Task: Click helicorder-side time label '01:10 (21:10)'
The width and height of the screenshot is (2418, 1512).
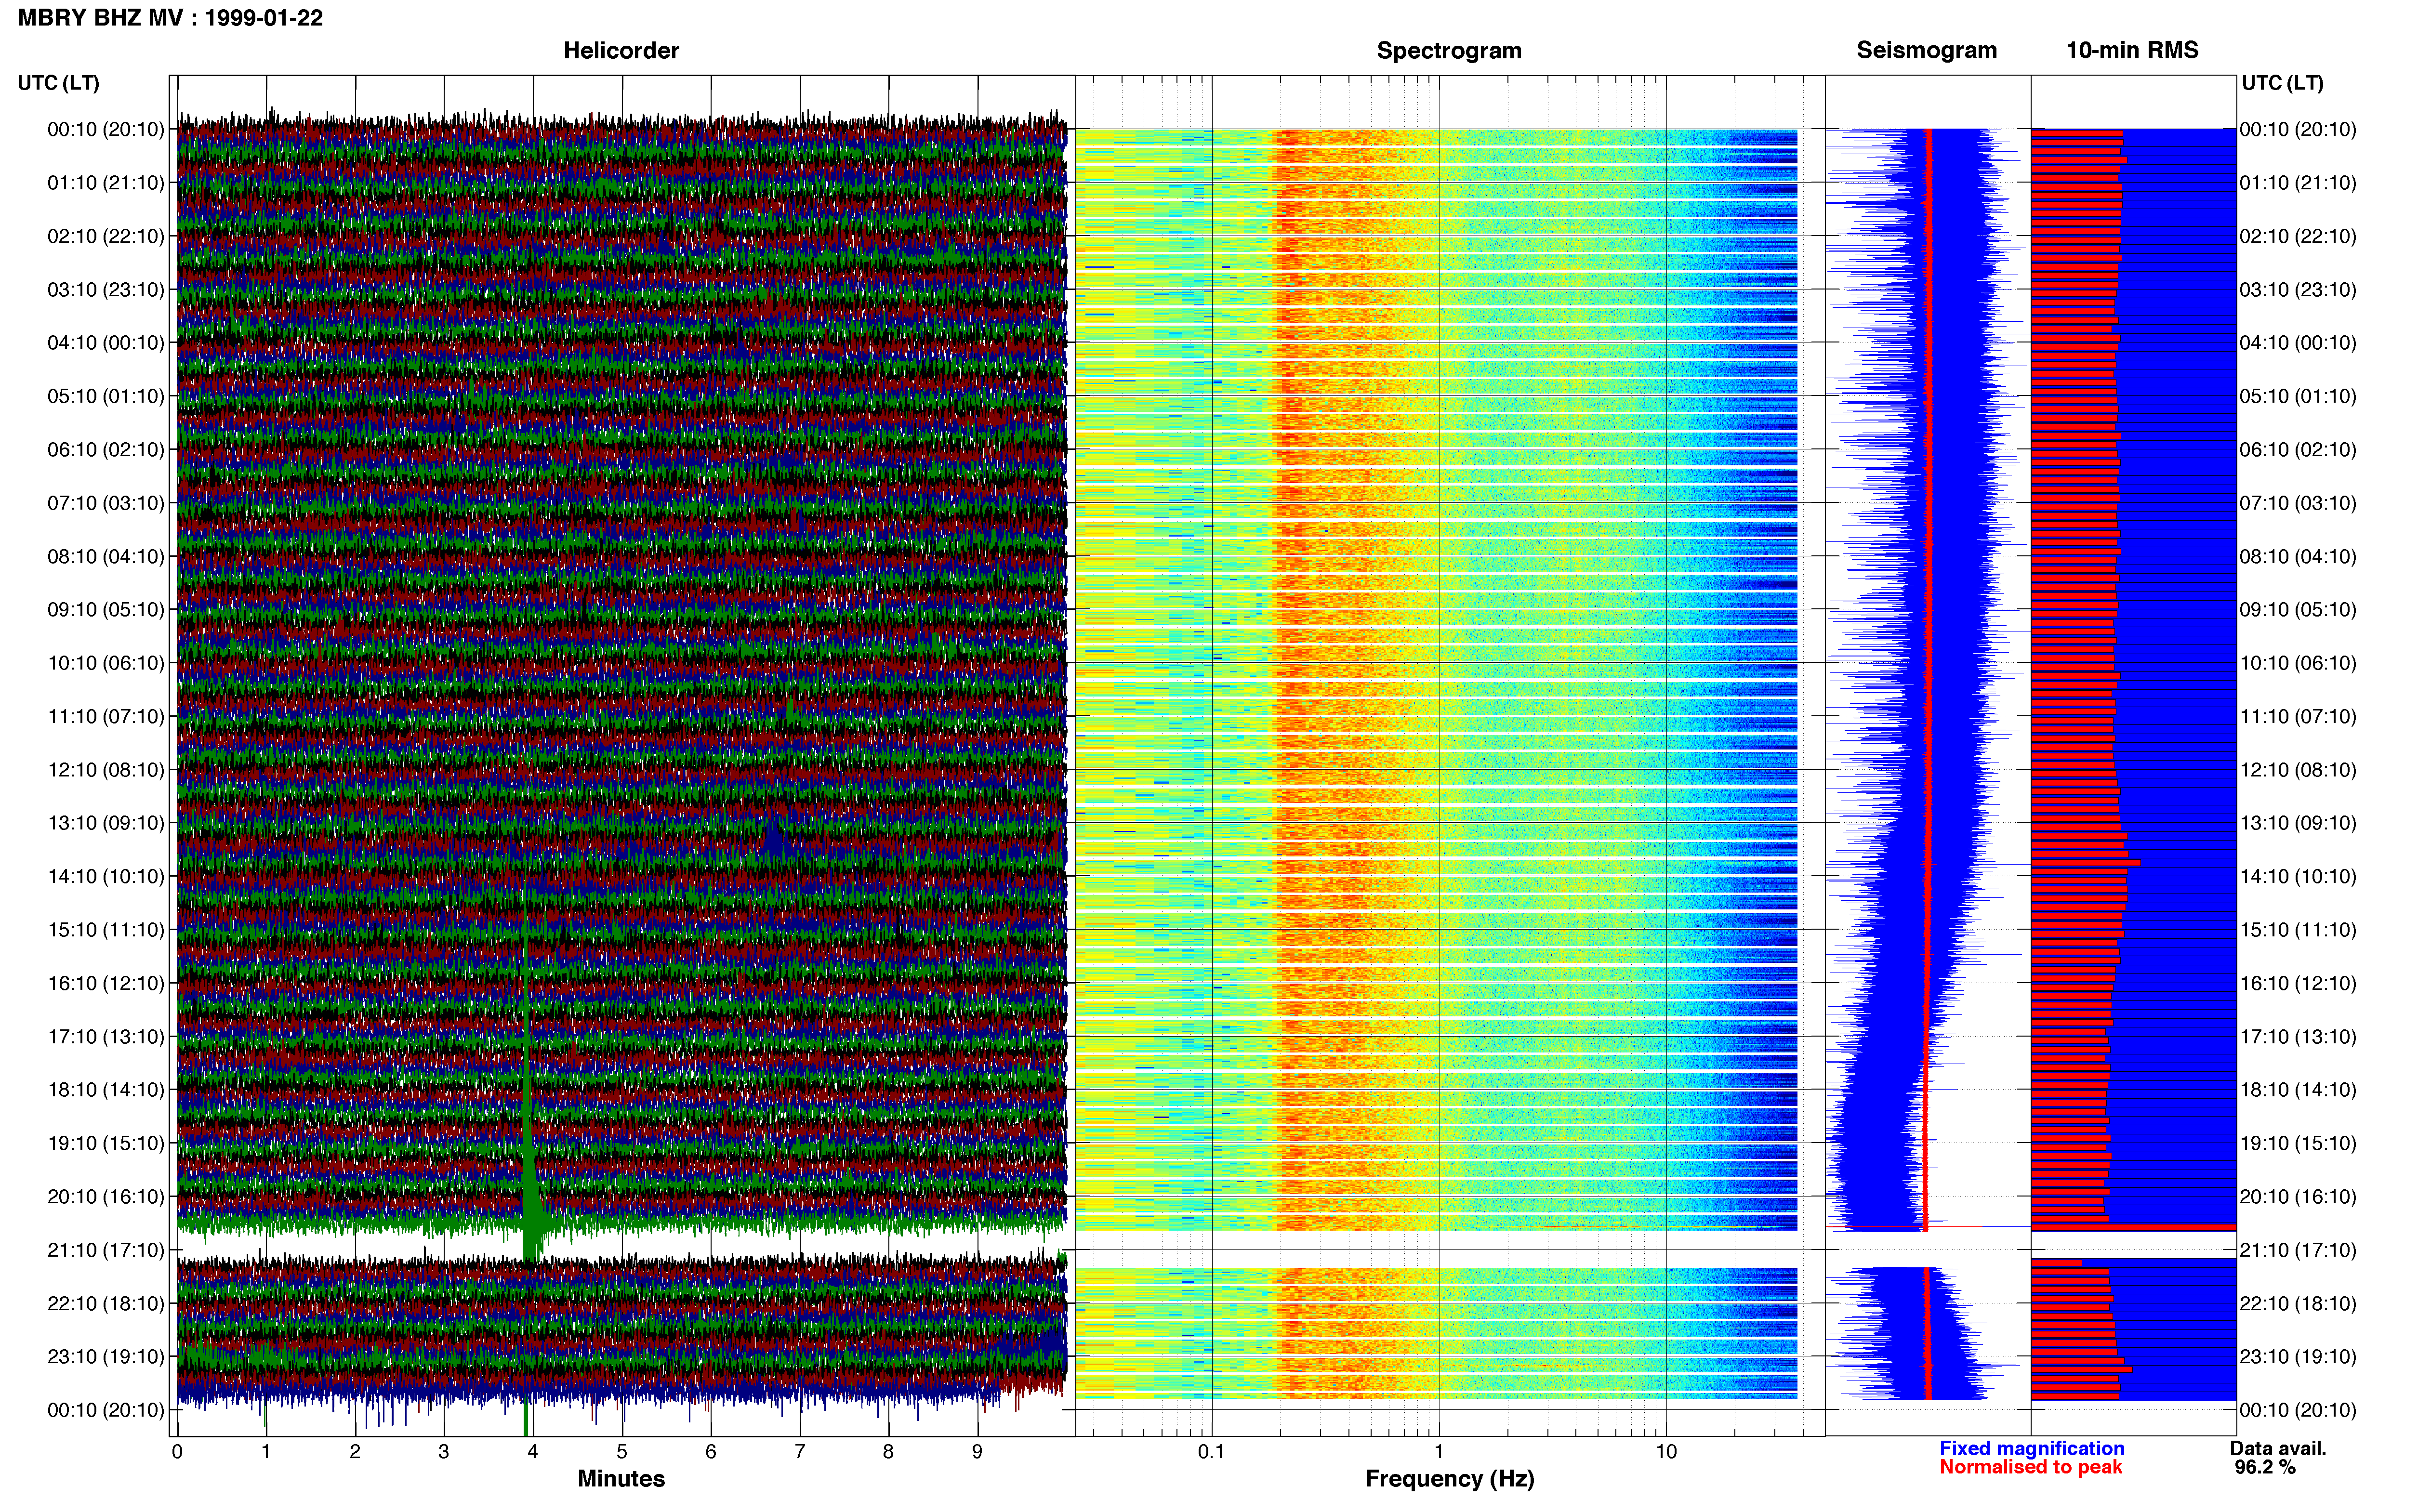Action: (x=106, y=183)
